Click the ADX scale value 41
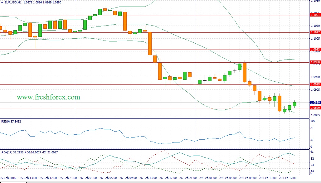The width and height of the screenshot is (321, 183). [312, 151]
